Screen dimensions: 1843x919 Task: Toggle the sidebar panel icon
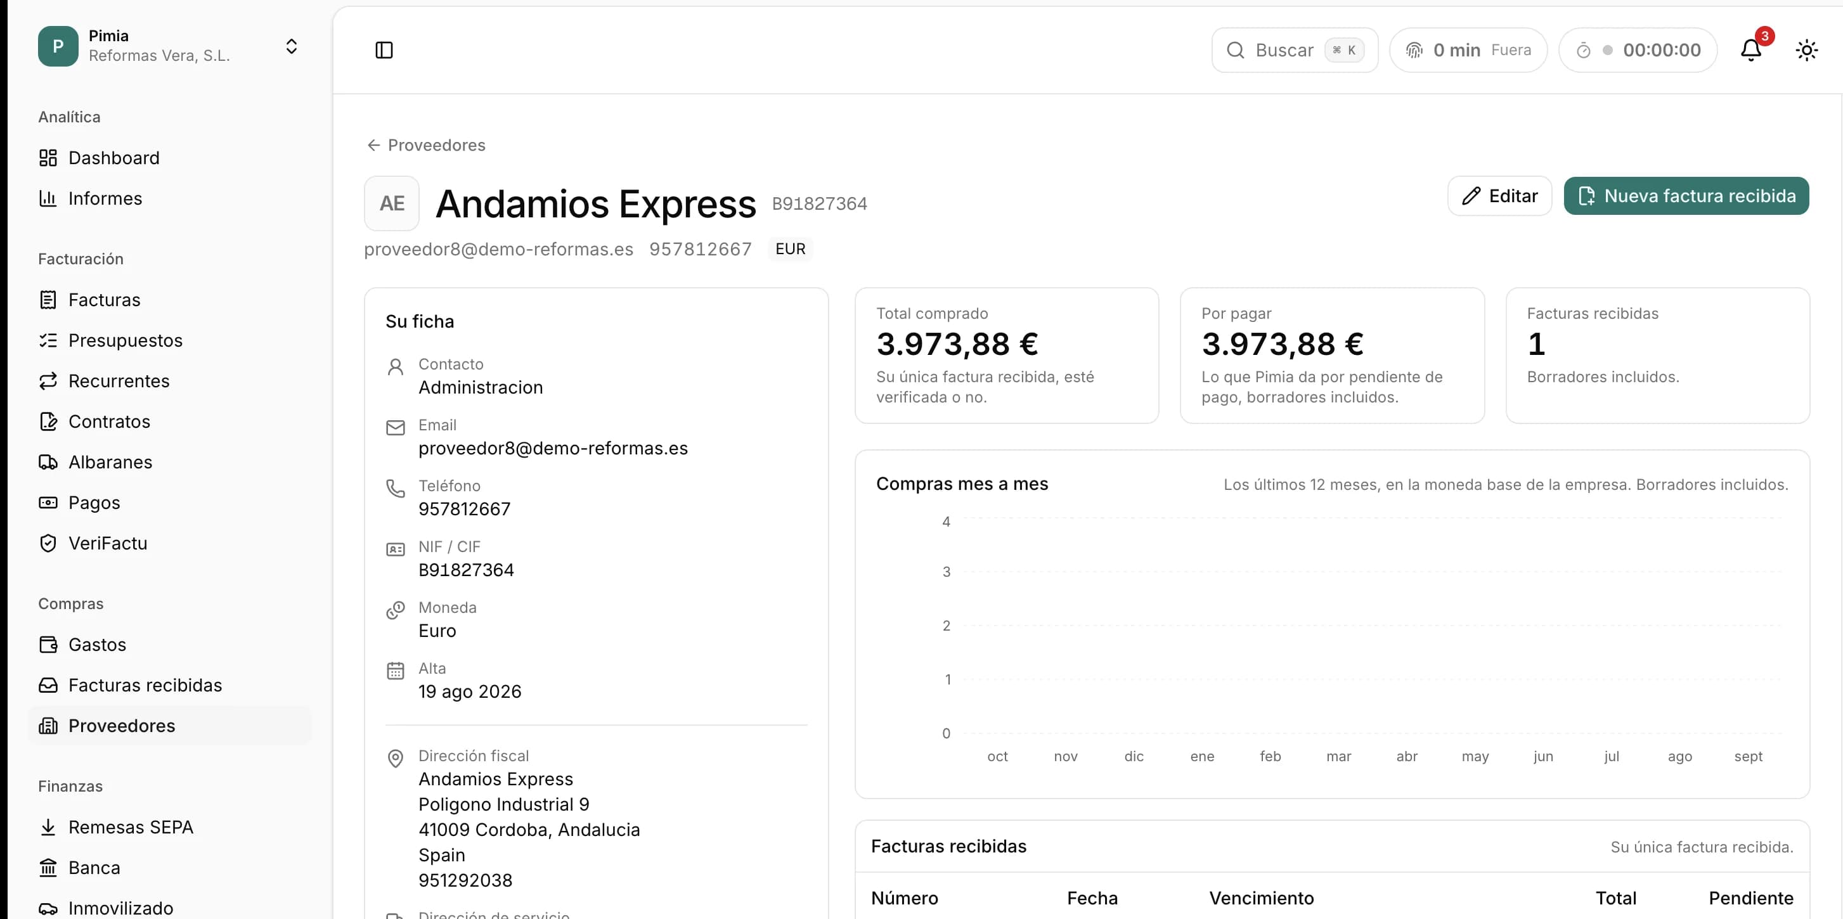(x=384, y=50)
